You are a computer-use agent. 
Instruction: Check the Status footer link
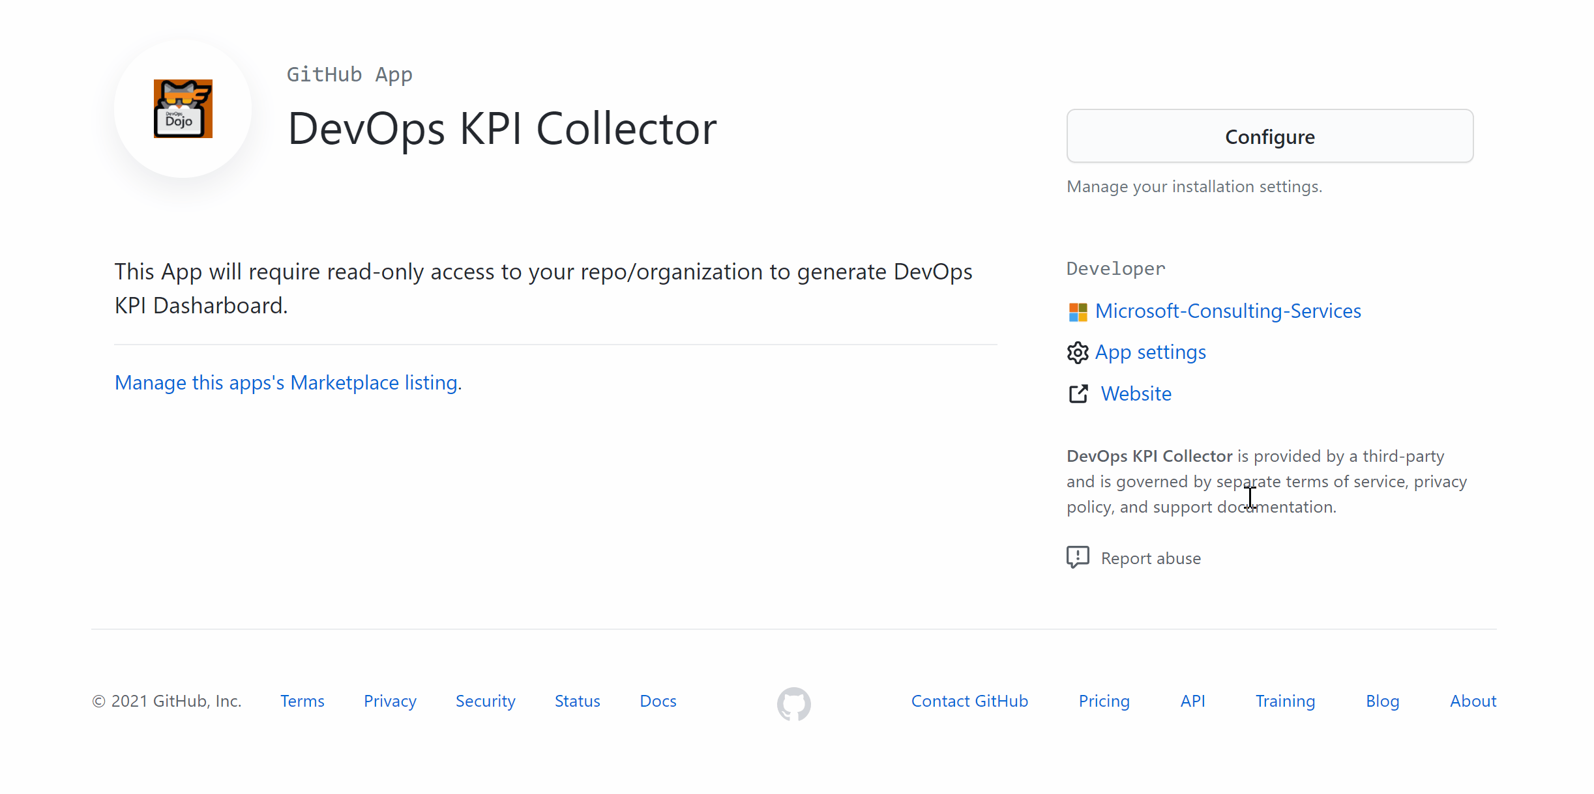pos(577,701)
